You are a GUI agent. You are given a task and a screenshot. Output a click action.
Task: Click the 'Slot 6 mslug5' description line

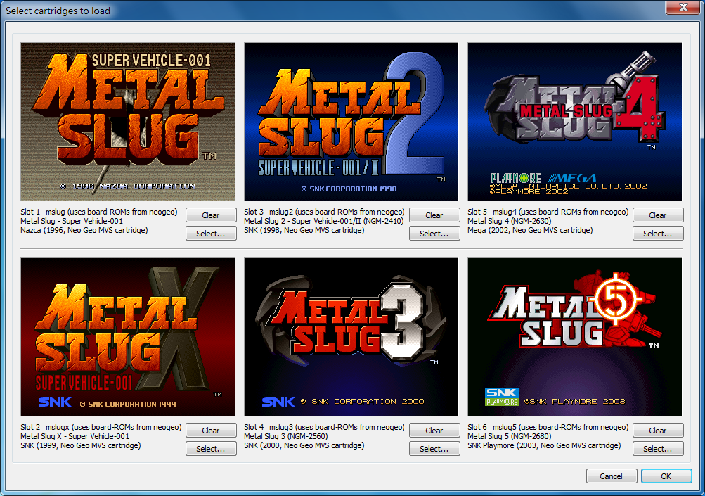[x=548, y=427]
